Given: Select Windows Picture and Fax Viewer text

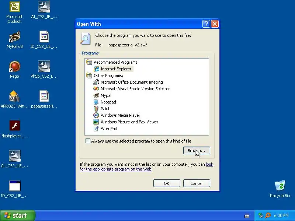Looking at the screenshot, I should pyautogui.click(x=129, y=122).
